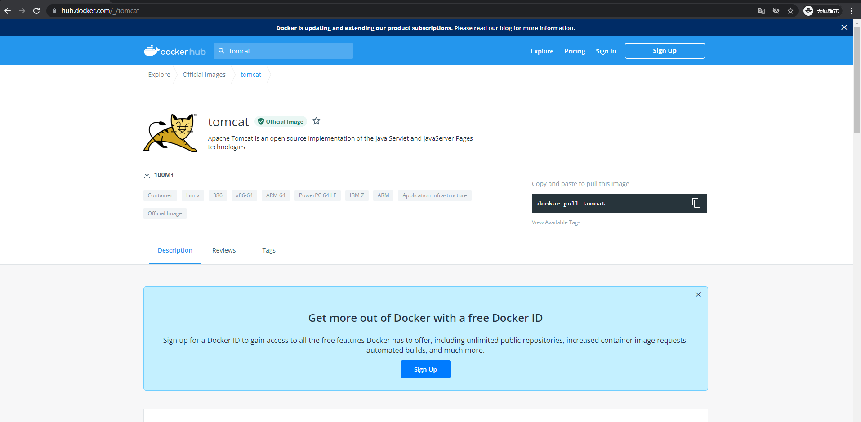Open the blog link in the banner

pos(514,28)
